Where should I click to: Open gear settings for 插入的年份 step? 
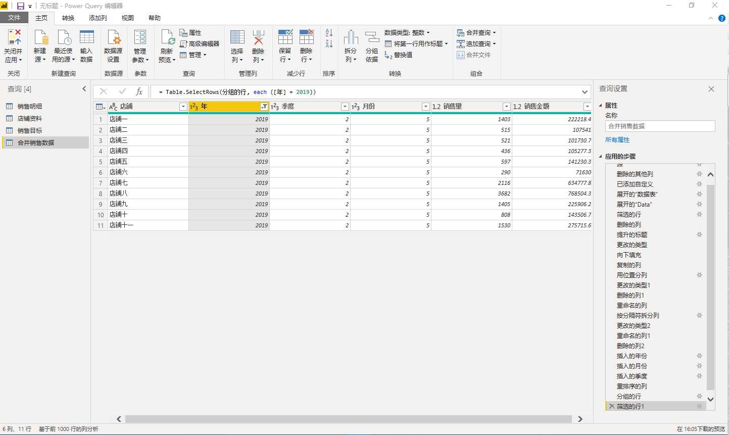pyautogui.click(x=699, y=356)
